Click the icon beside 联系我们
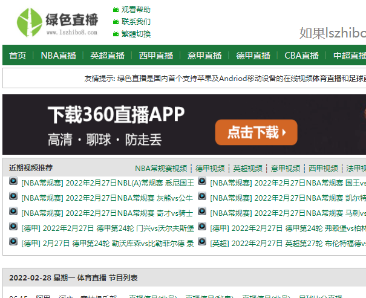366x298 pixels. [x=116, y=22]
